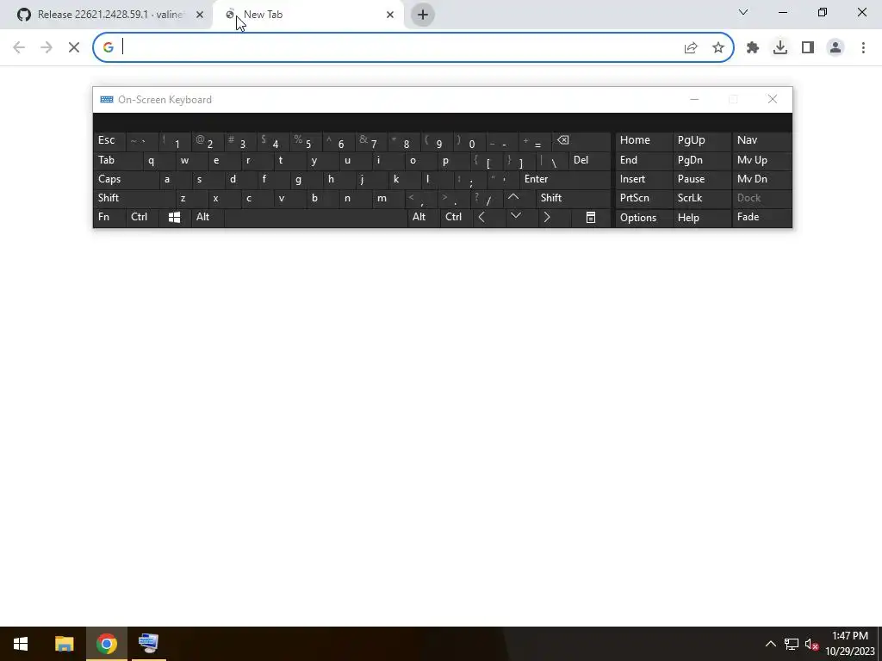Click the Nav key
The width and height of the screenshot is (882, 661).
(761, 140)
